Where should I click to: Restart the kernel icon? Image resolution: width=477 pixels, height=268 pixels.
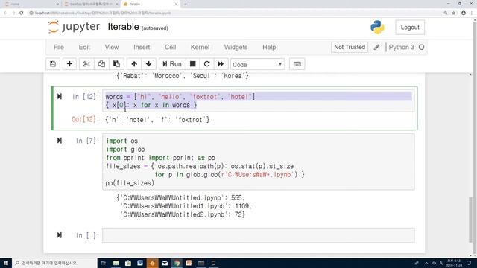coord(207,64)
